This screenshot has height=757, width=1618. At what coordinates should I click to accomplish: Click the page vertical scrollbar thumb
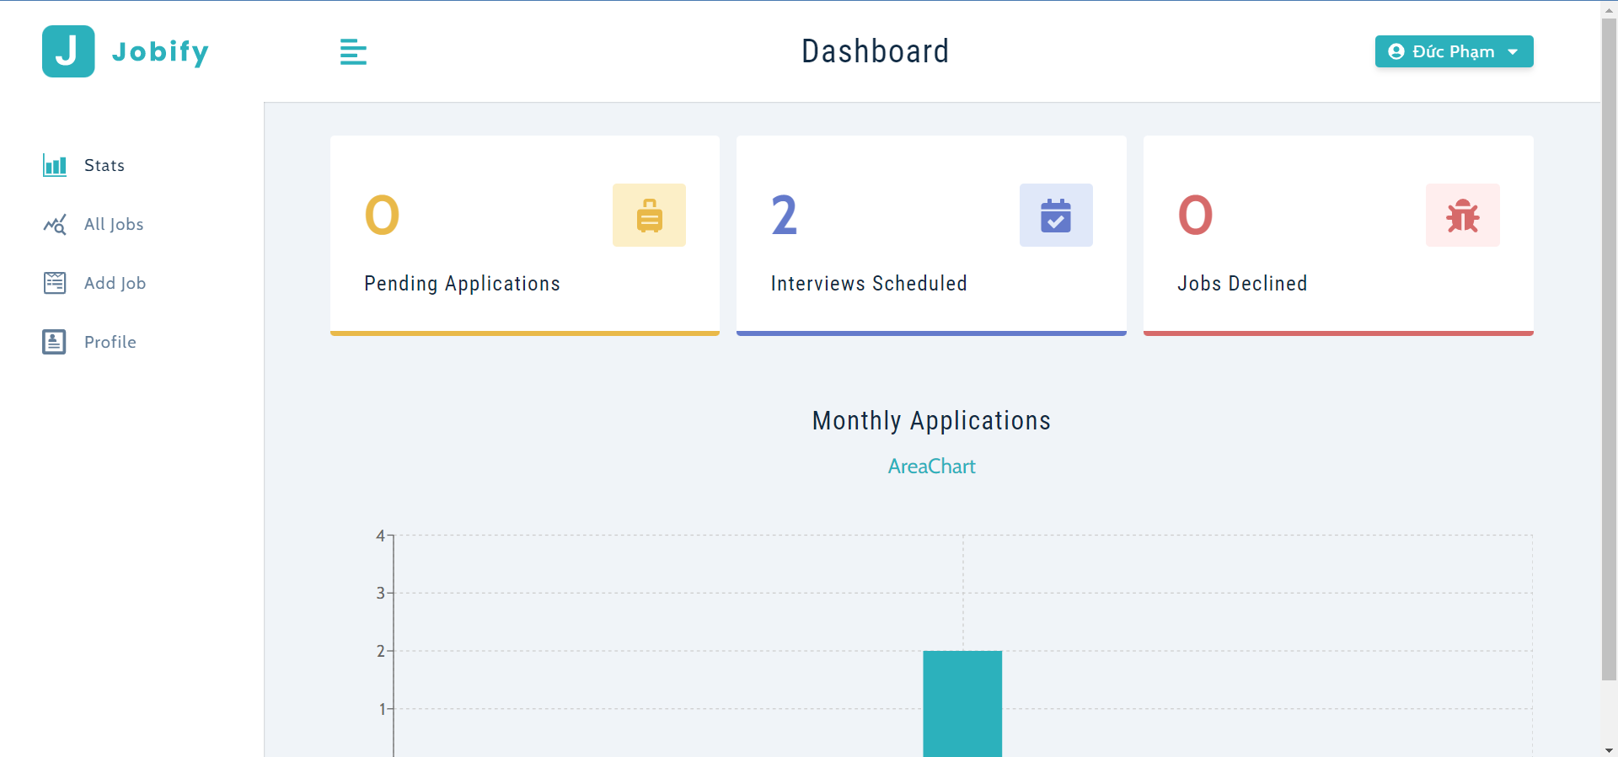click(x=1610, y=349)
